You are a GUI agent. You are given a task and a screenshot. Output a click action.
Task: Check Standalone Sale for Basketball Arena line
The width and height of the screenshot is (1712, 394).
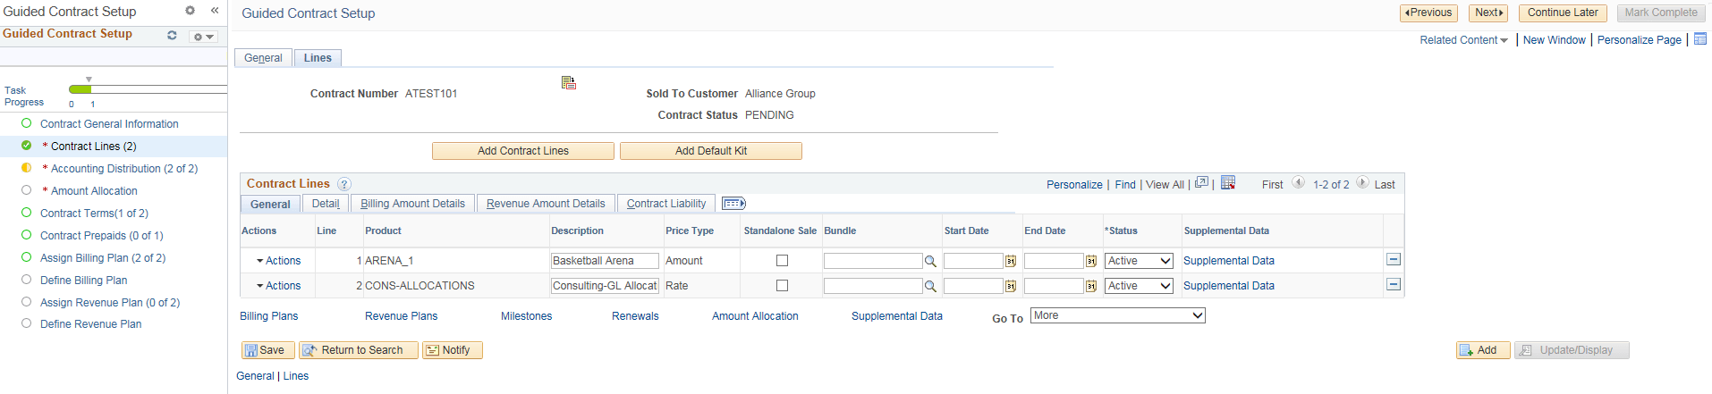[x=782, y=261]
